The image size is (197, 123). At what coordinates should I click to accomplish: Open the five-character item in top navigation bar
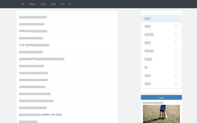(x=33, y=4)
